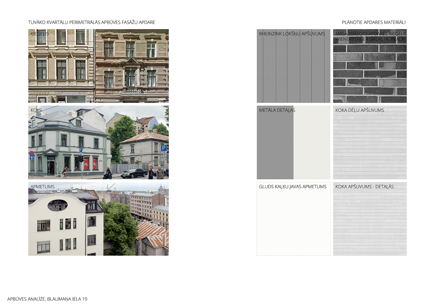Click the large blue parking sign on the right
Viewport: 435px width, 308px height.
coord(164,148)
